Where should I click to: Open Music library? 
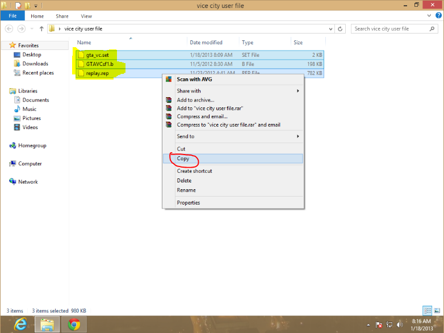point(29,109)
